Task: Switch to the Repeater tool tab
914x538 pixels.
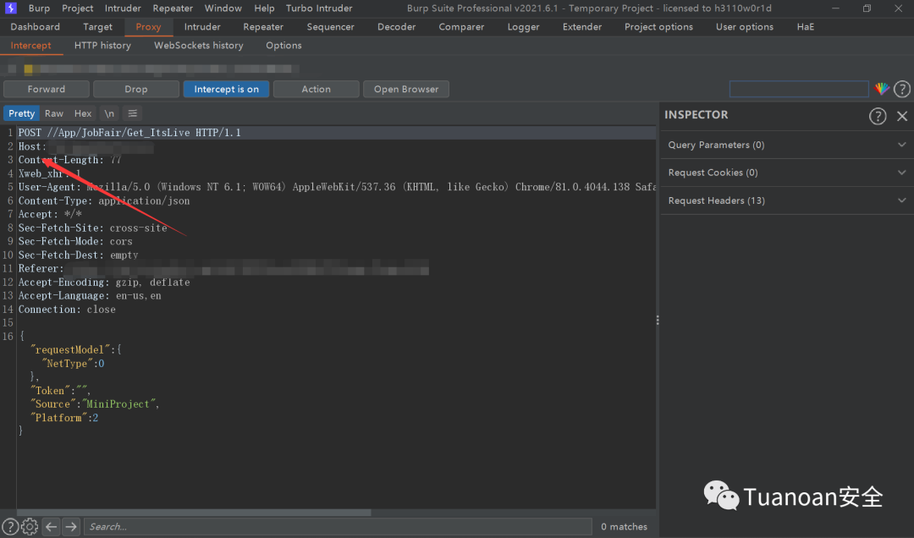Action: pyautogui.click(x=263, y=27)
